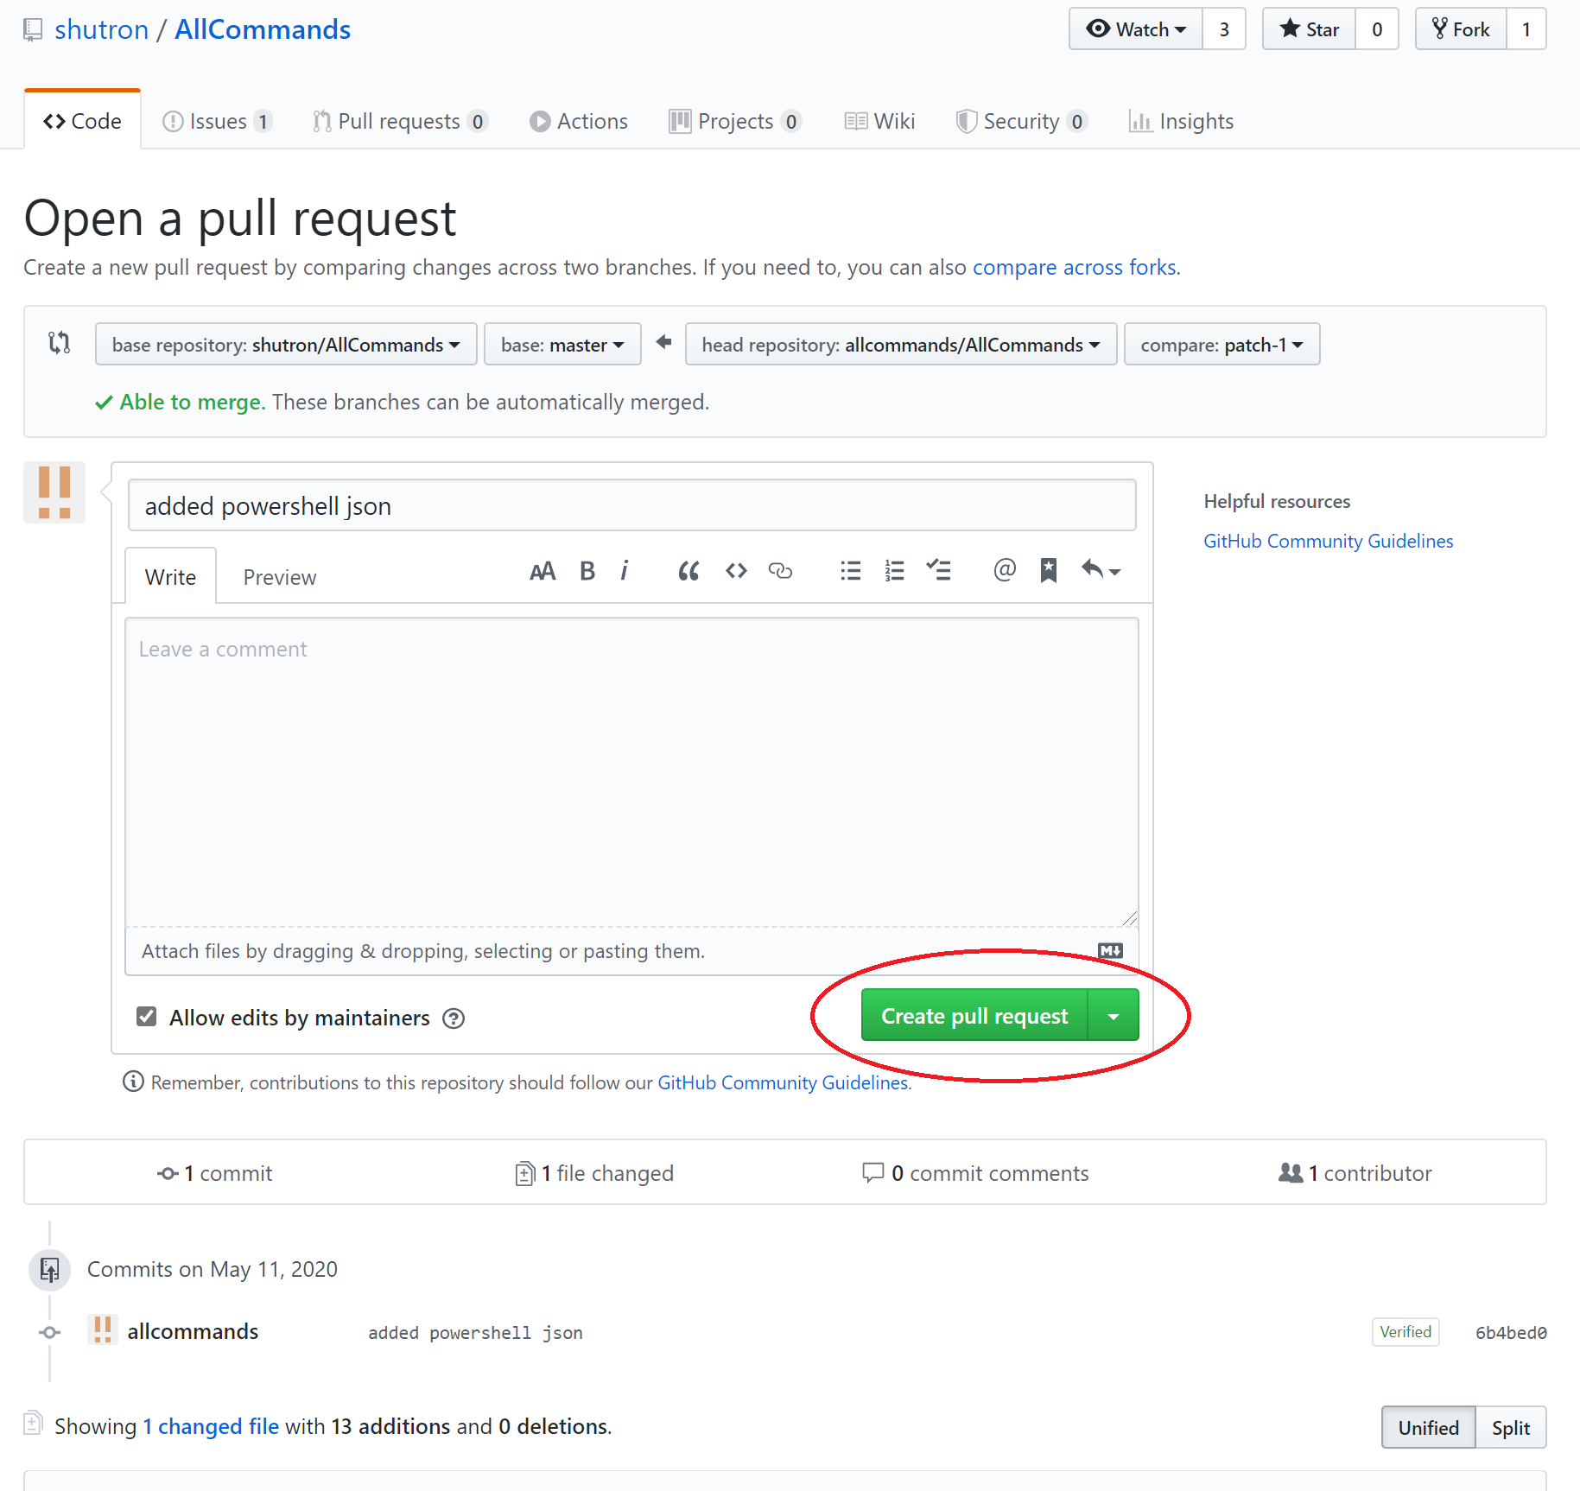Click the help icon beside Allow edits
Viewport: 1580px width, 1491px height.
point(454,1018)
